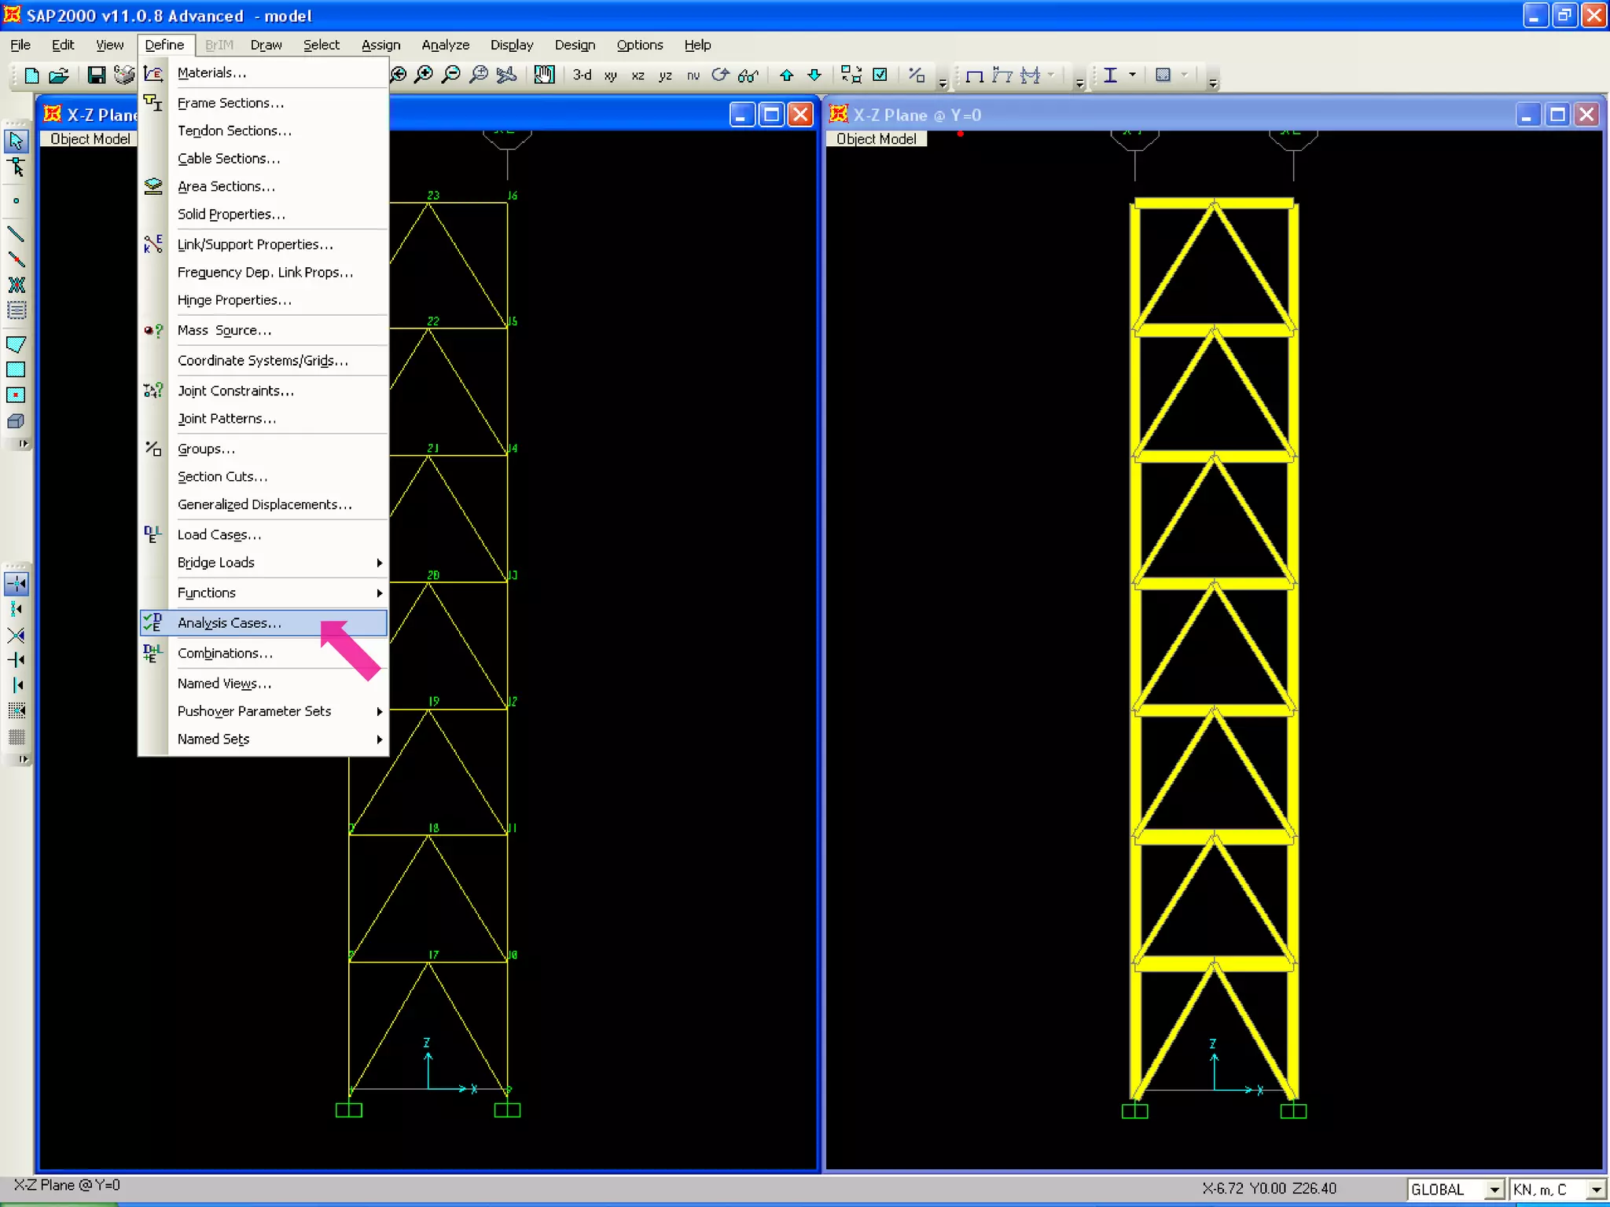Toggle snap to points tool in sidebar
This screenshot has width=1610, height=1207.
[x=16, y=584]
